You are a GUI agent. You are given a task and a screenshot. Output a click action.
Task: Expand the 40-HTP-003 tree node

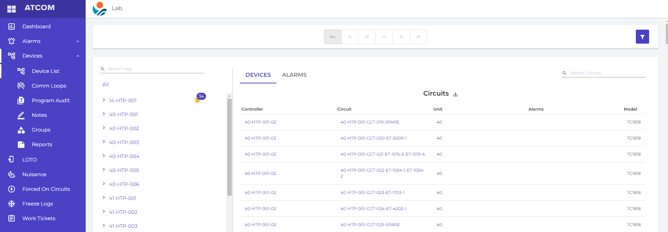click(104, 142)
